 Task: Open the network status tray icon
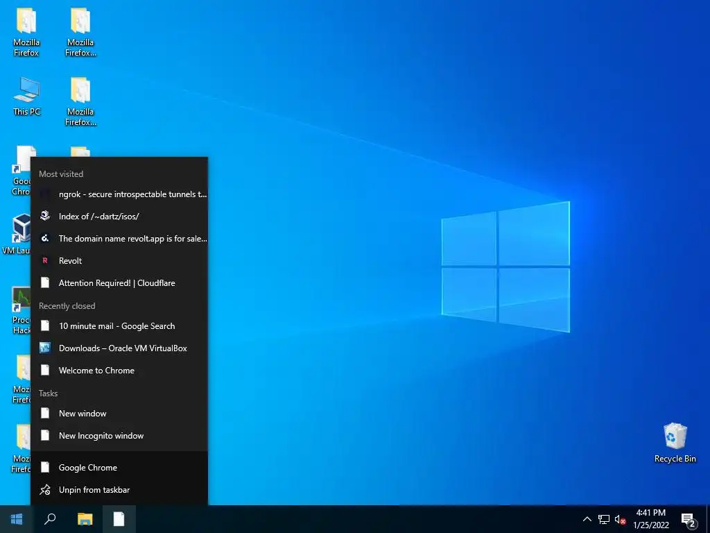click(604, 519)
